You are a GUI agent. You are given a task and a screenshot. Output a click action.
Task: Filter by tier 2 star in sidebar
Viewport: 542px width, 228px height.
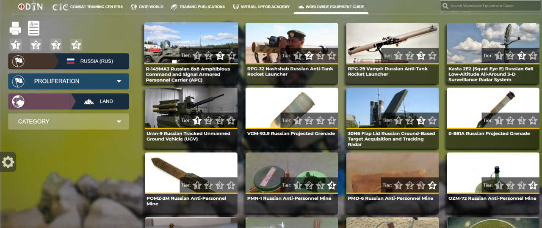pos(36,45)
